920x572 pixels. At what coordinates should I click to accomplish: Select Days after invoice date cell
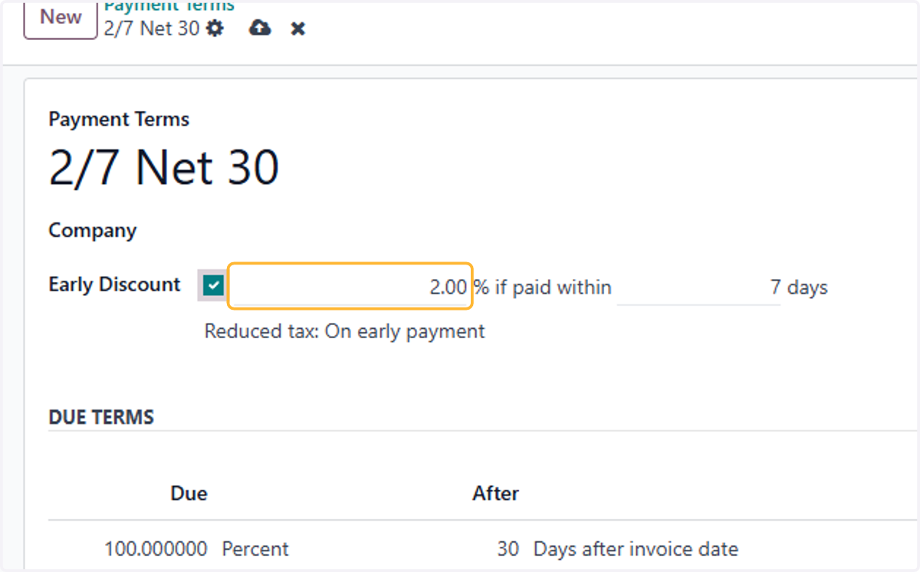pyautogui.click(x=636, y=549)
